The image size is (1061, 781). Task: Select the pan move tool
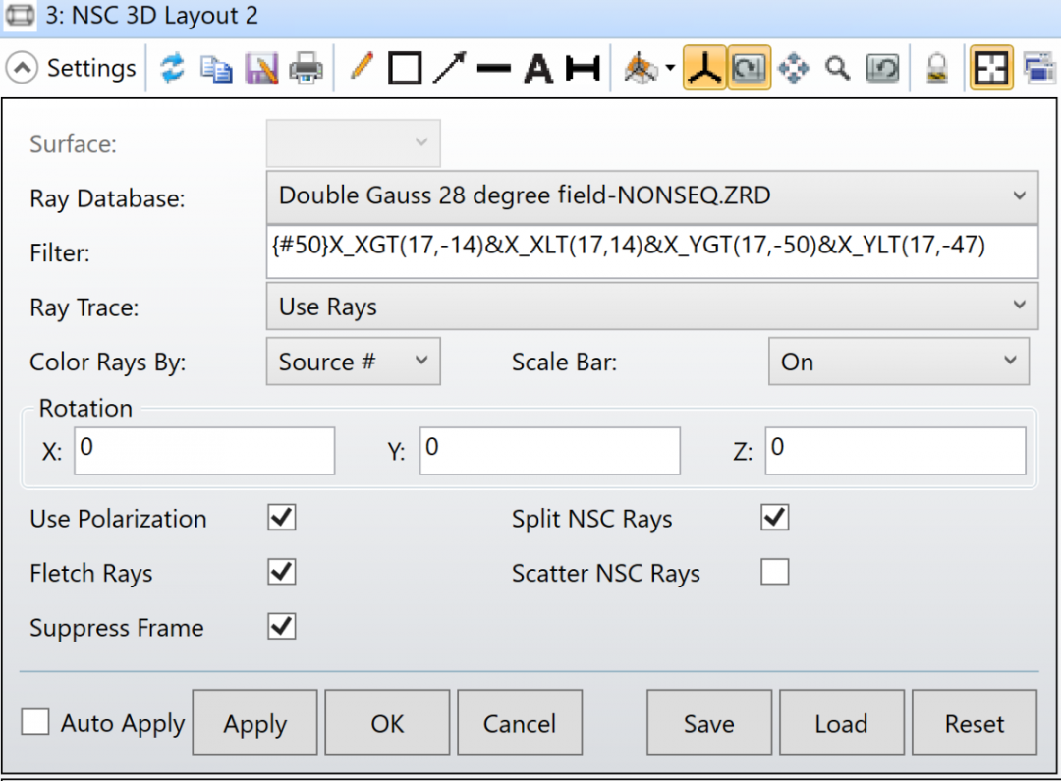[794, 69]
